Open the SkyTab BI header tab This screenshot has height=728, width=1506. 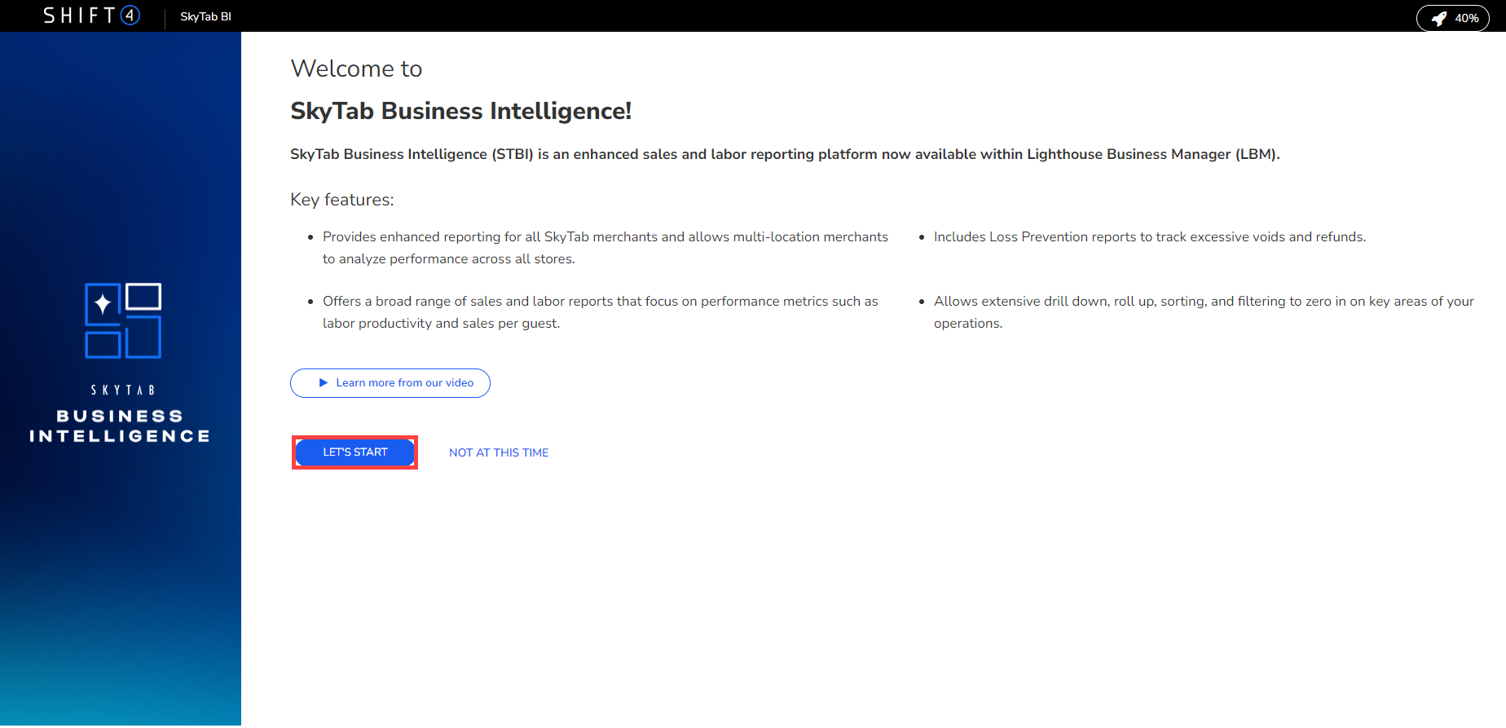coord(205,16)
